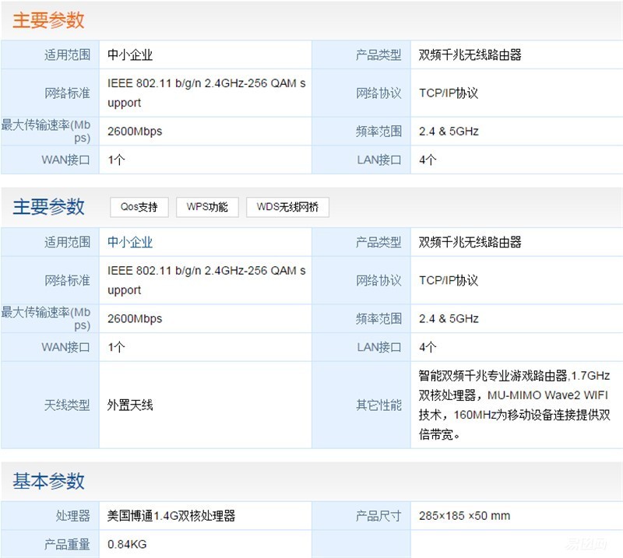Screen dimensions: 623x558
Task: Select LAN接口 value 4个 in first table
Action: click(428, 160)
